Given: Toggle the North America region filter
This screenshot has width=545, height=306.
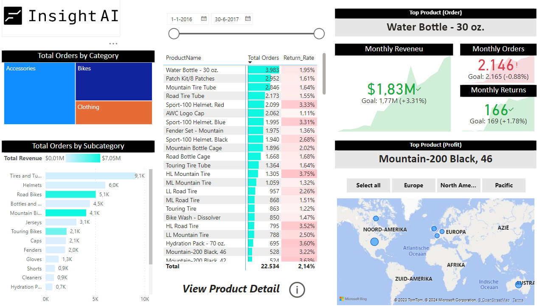Looking at the screenshot, I should click(458, 185).
